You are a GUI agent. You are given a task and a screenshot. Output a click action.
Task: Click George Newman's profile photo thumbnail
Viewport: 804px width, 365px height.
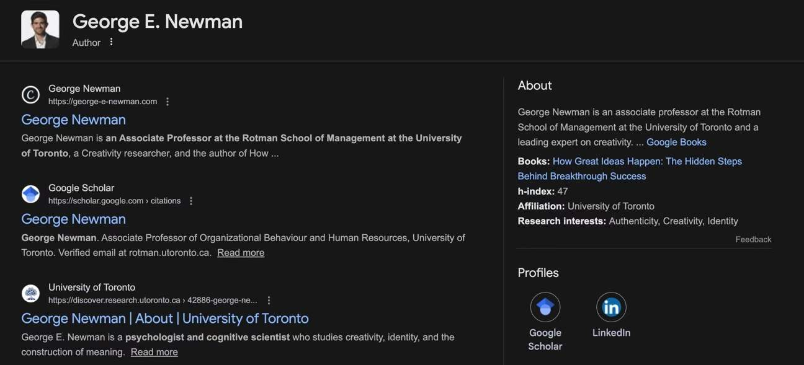(40, 29)
